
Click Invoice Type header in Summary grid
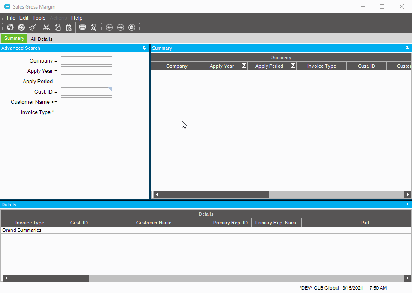[x=321, y=66]
